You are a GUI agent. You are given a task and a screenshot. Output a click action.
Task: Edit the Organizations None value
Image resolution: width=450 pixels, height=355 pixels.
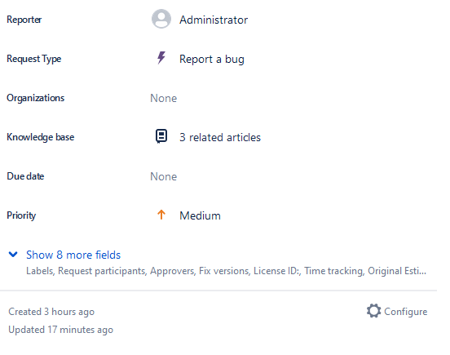click(164, 98)
